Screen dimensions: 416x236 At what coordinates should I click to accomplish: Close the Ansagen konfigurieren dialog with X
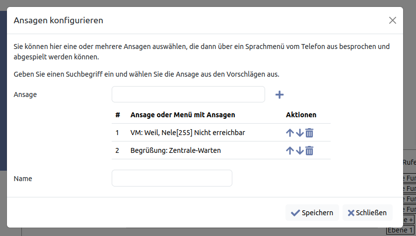click(393, 20)
